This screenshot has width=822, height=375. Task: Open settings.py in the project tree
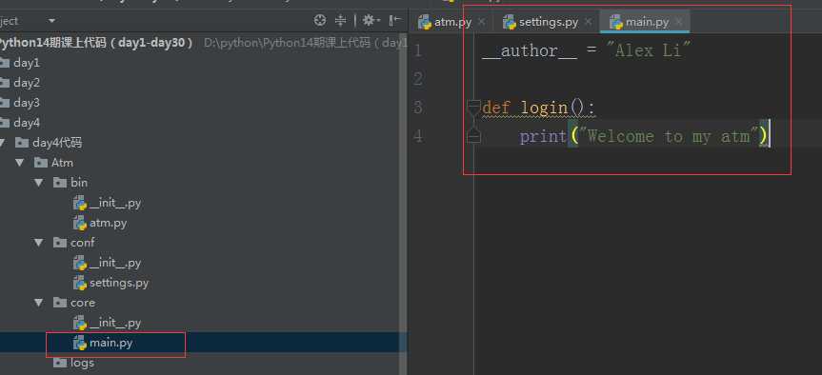click(119, 283)
